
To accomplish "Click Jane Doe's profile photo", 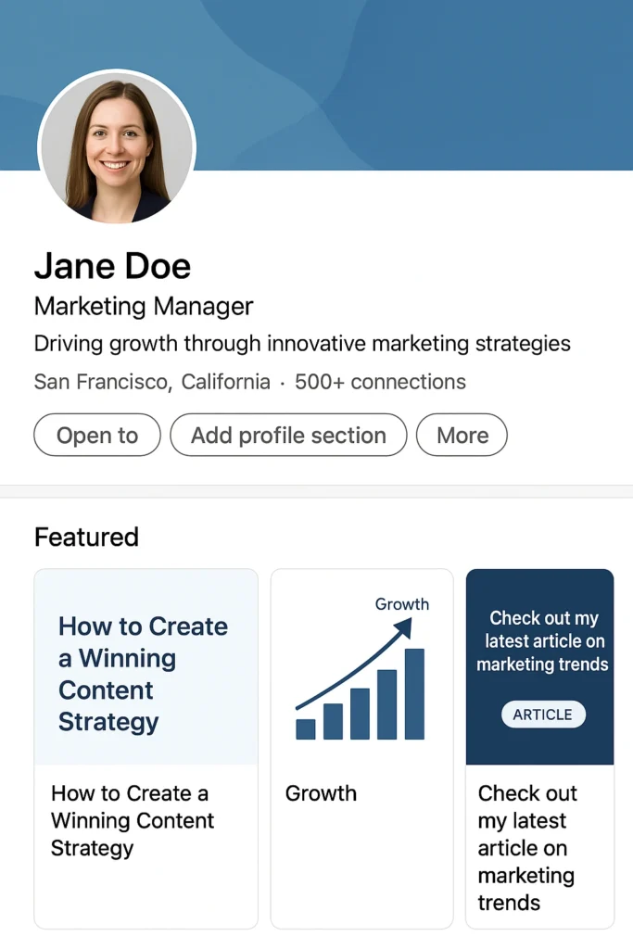I will coord(117,148).
